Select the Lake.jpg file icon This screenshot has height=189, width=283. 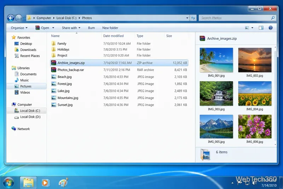coord(54,91)
